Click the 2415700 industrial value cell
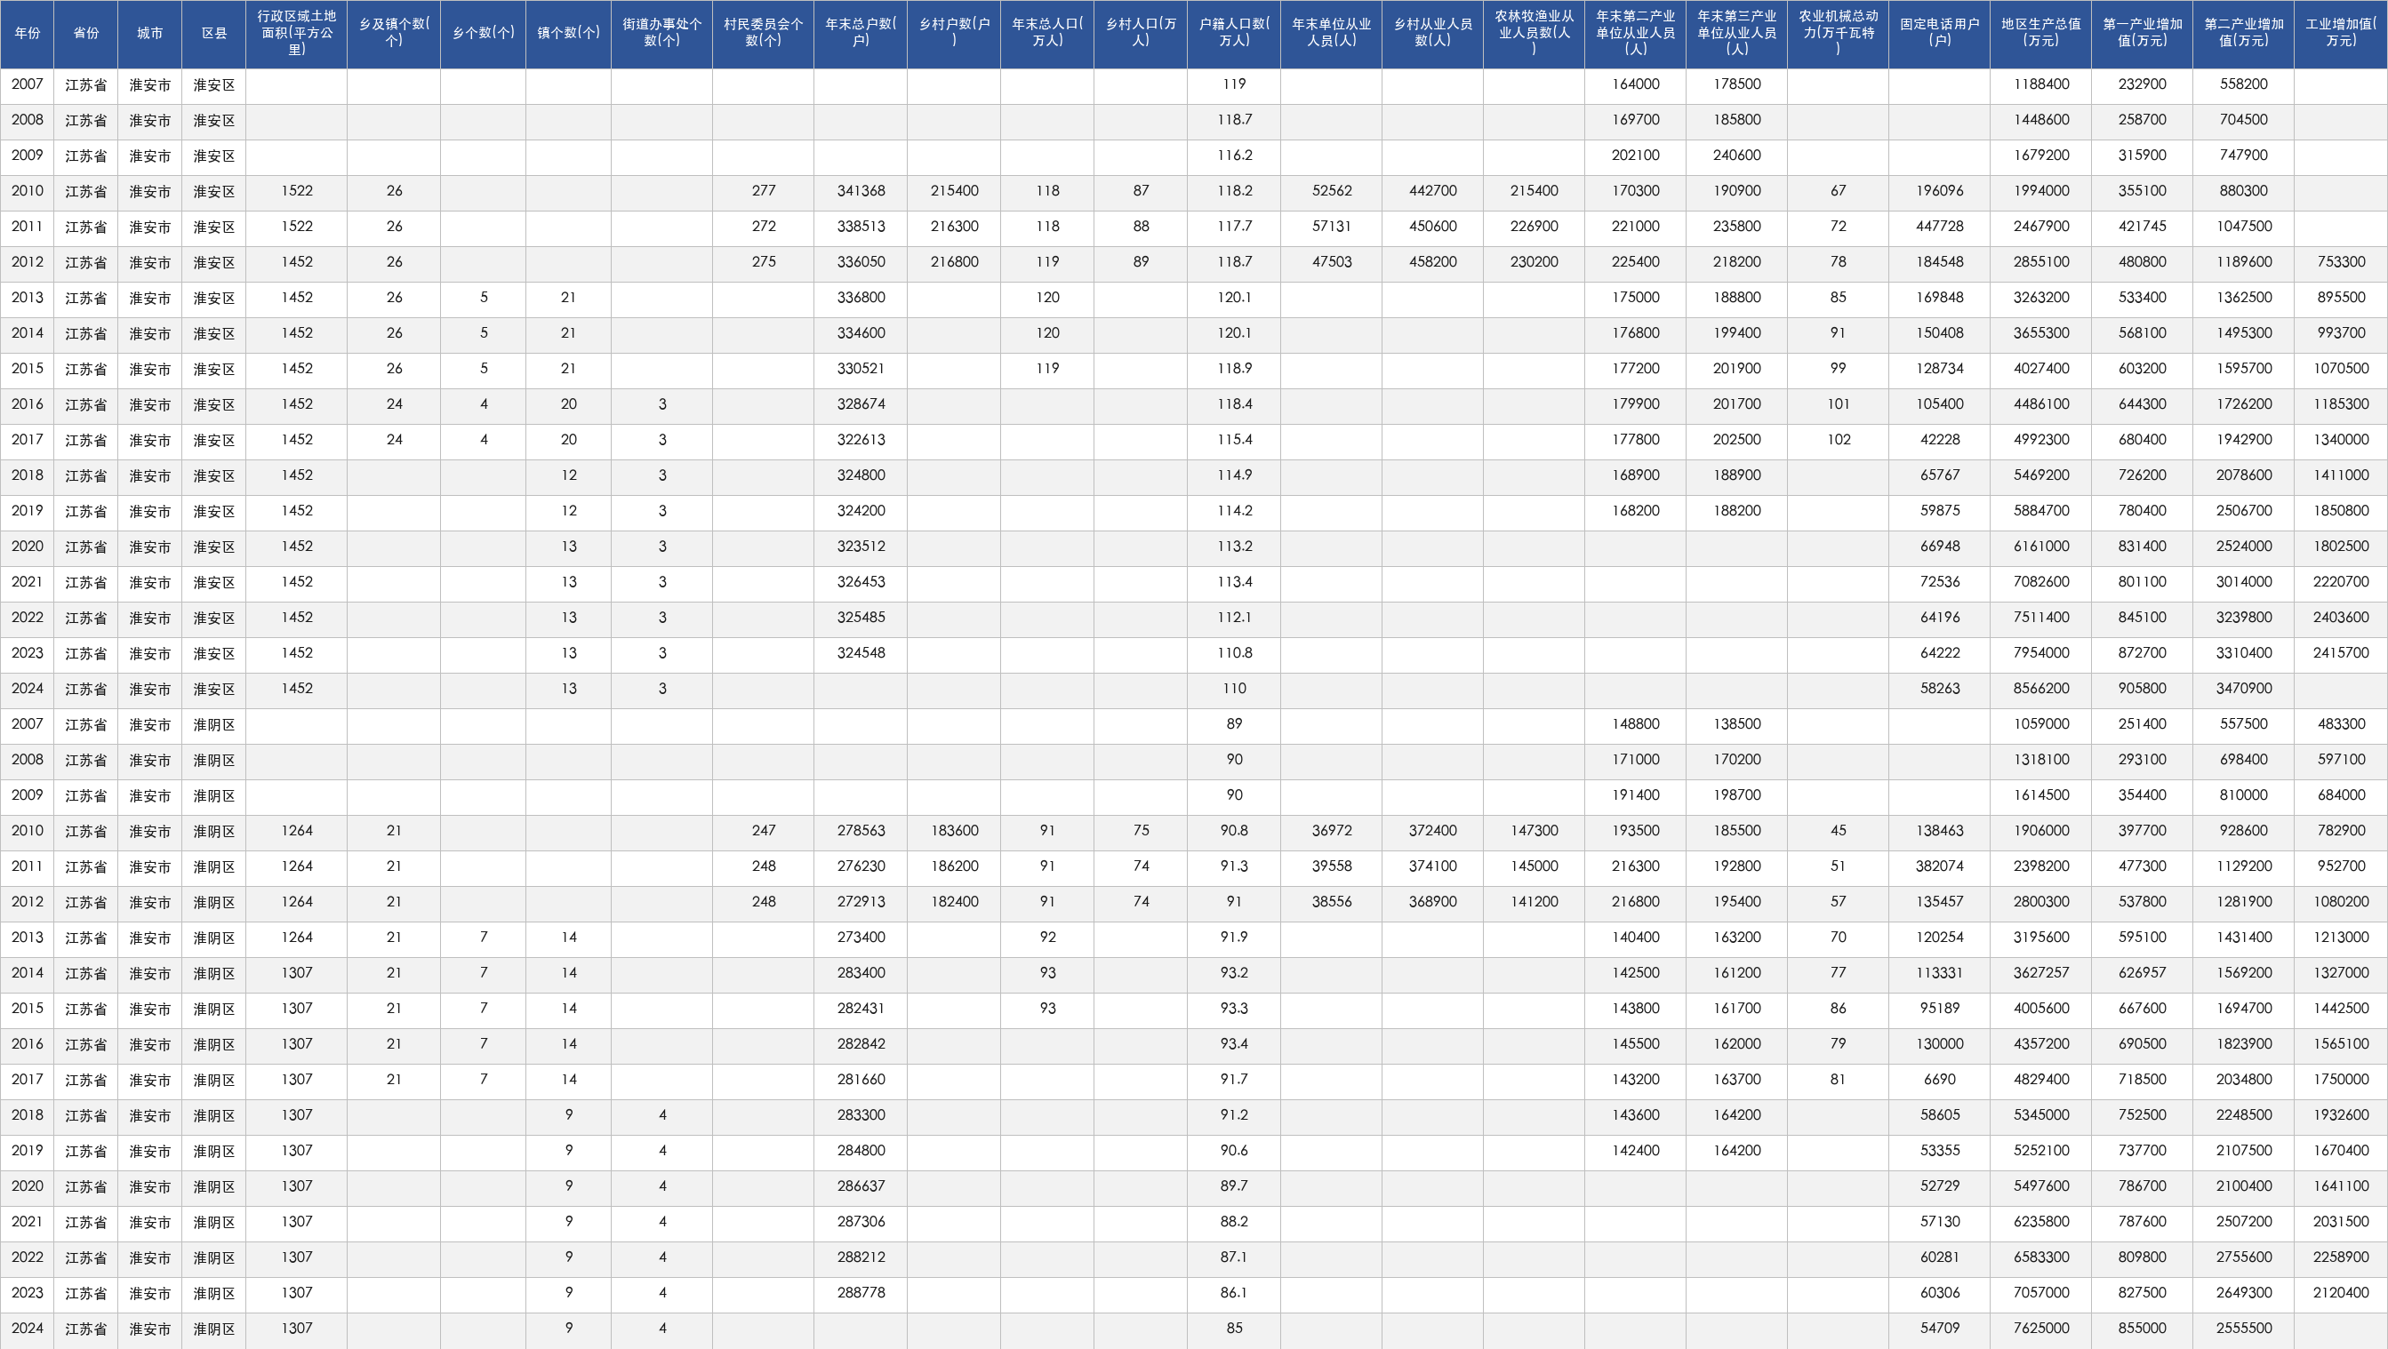 [x=2341, y=653]
